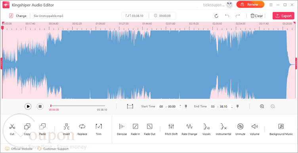Image resolution: width=298 pixels, height=153 pixels.
Task: Click the End Time minutes field
Action: (x=213, y=106)
